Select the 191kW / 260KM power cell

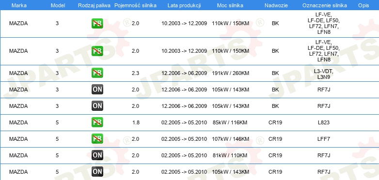[x=230, y=73]
